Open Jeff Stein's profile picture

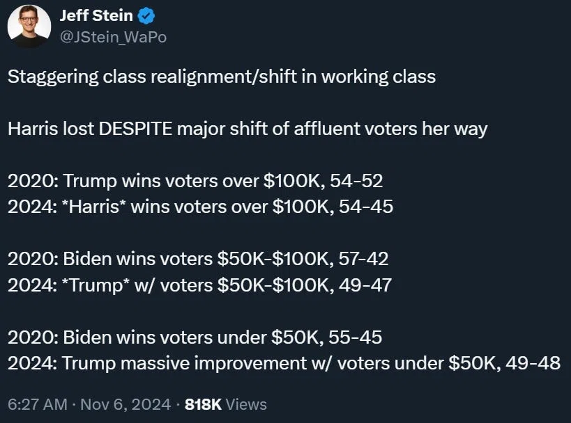click(x=29, y=26)
